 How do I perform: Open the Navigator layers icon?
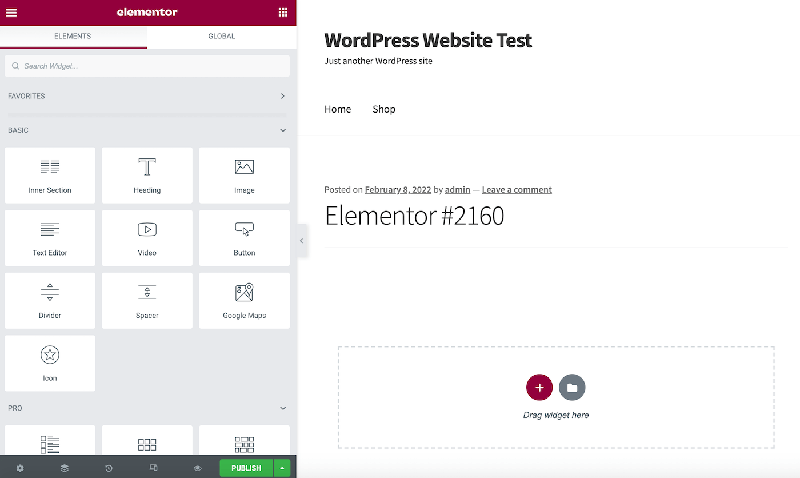point(65,468)
